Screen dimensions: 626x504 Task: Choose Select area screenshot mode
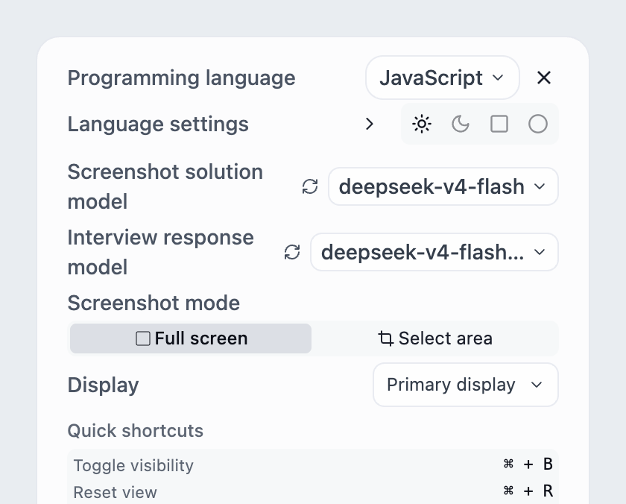(x=434, y=338)
